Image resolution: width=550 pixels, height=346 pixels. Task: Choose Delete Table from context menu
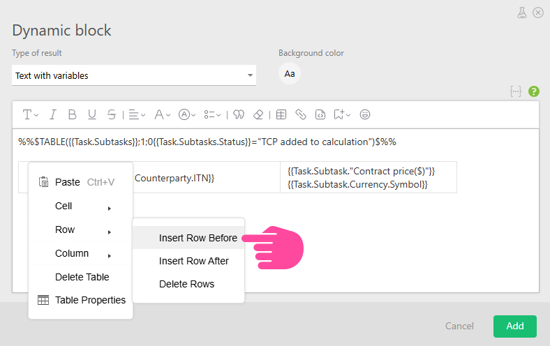[x=82, y=277]
